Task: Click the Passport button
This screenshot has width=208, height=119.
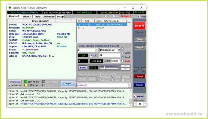Action: pos(68,83)
